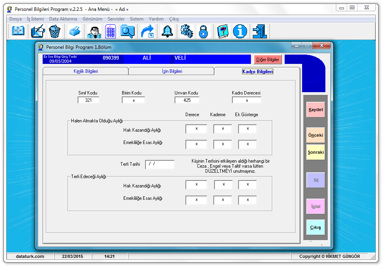Save the record with Kaydet button

coord(316,110)
